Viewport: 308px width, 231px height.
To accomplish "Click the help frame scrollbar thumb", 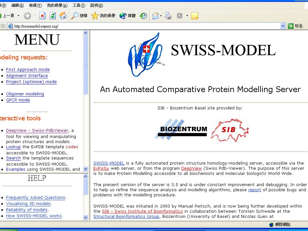I will [85, 187].
